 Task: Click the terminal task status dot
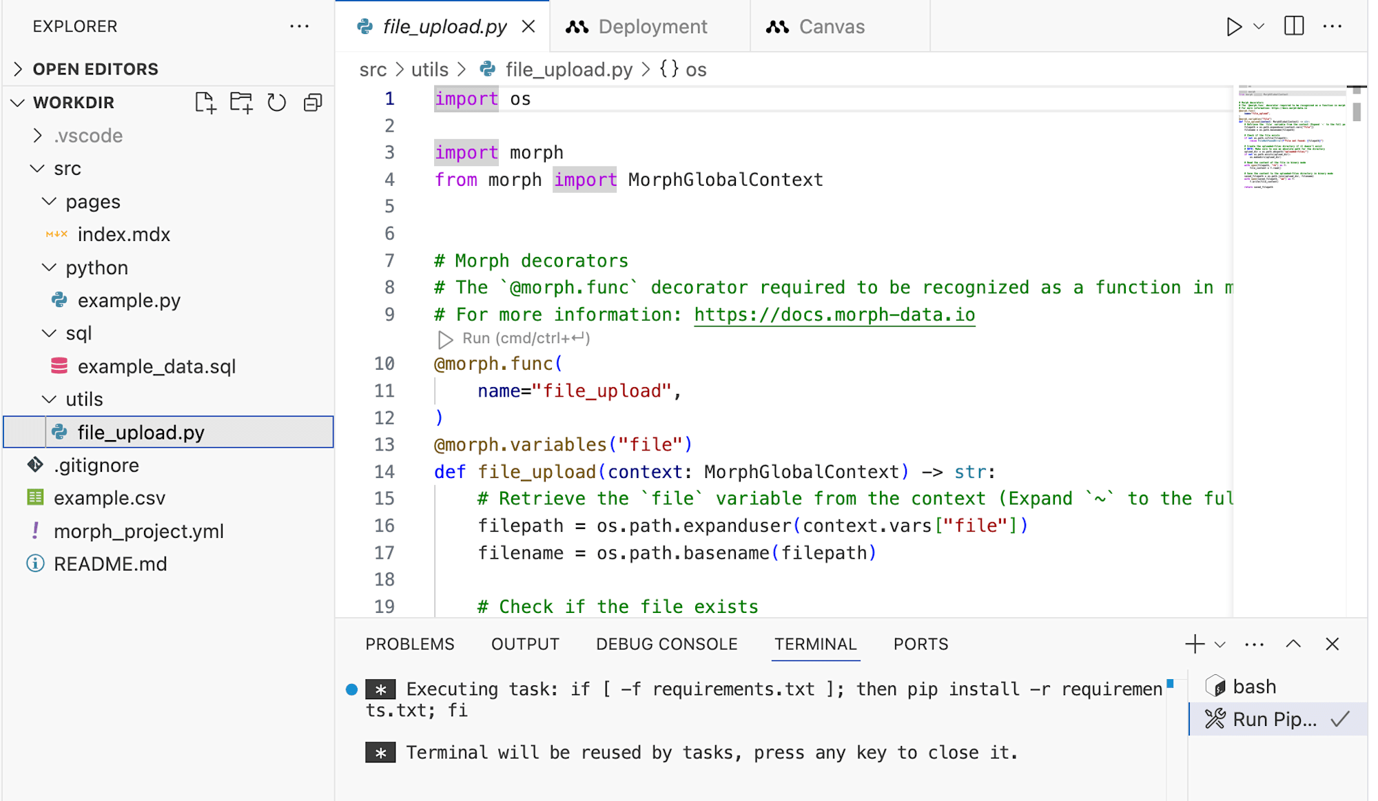point(351,689)
